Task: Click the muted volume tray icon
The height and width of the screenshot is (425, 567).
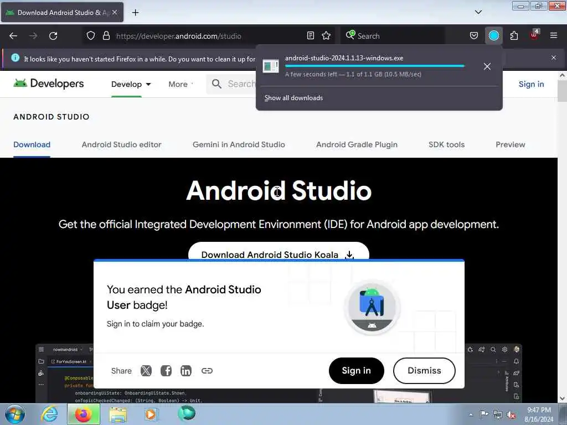Action: coord(511,415)
